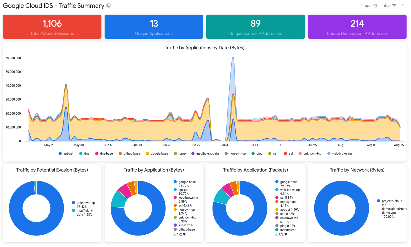Click 'Traffic by Potential Evasion (Bytes)' title
411x247 pixels.
pyautogui.click(x=52, y=170)
